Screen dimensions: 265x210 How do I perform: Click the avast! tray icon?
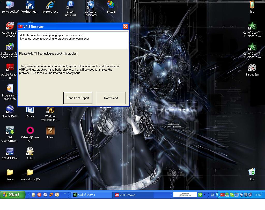(x=246, y=195)
